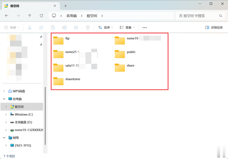Click the sharetome folder name
The height and width of the screenshot is (159, 228).
pos(73,79)
